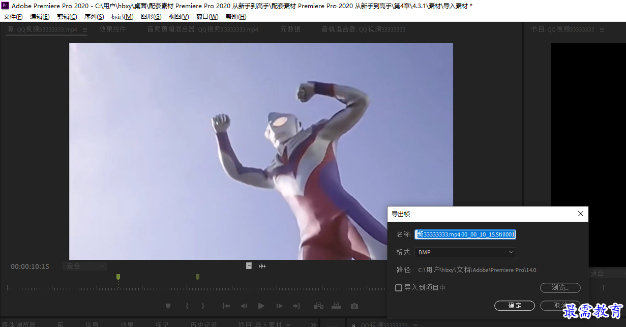Open the source panel hamburger menu
This screenshot has height=327, width=626.
84,30
